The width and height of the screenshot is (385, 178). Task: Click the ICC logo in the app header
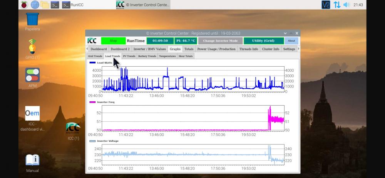[x=92, y=41]
